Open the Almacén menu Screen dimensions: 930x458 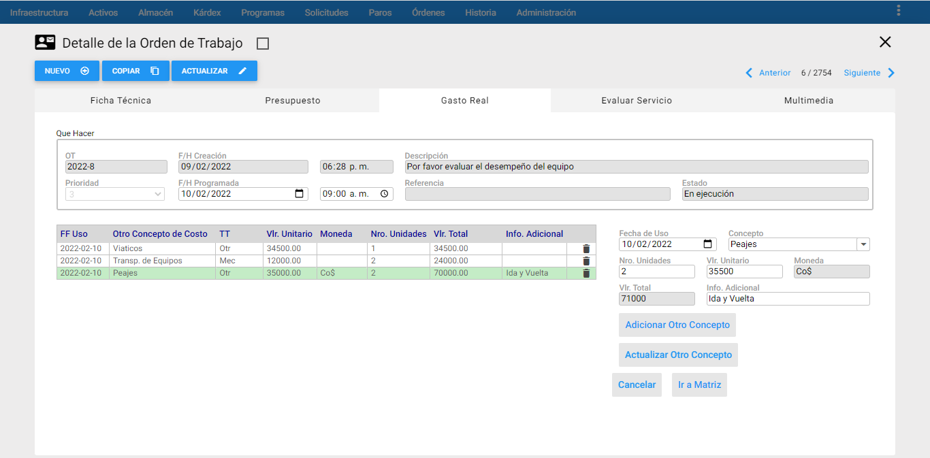point(155,12)
